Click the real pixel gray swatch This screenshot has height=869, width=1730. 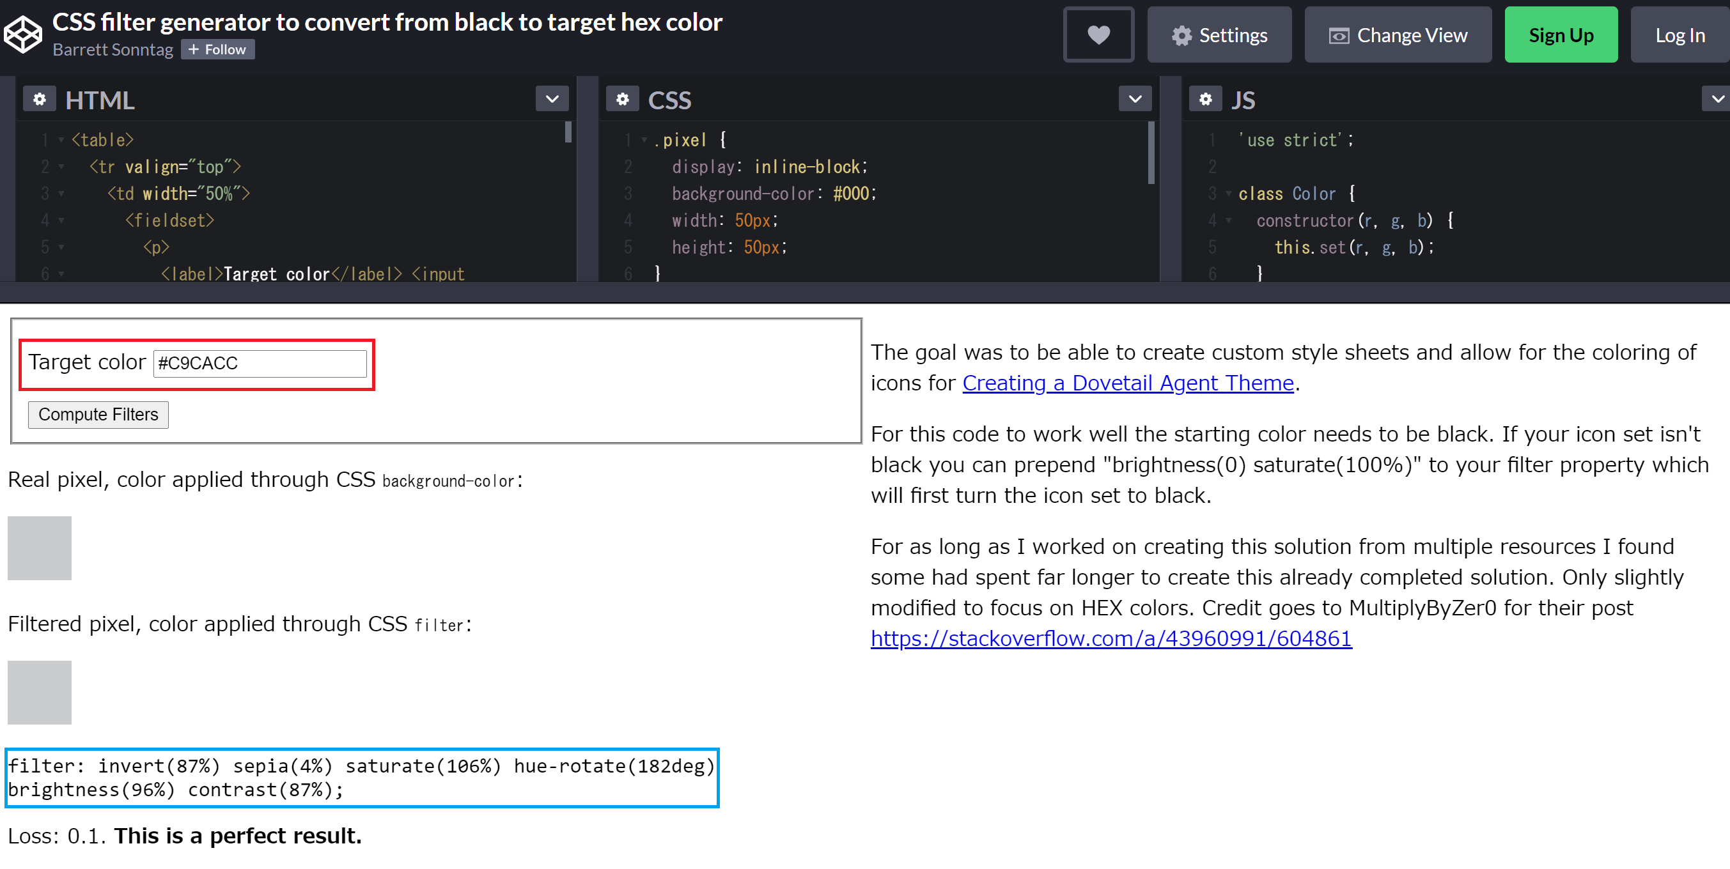[40, 548]
